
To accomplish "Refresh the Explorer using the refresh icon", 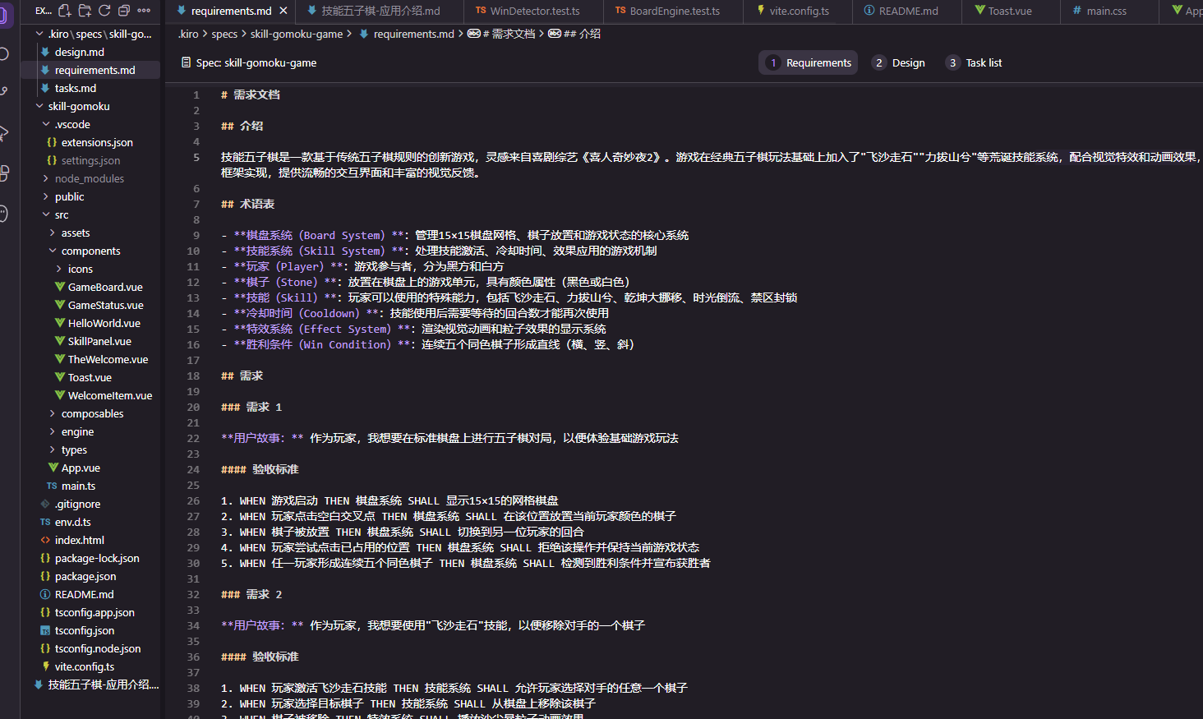I will click(104, 11).
